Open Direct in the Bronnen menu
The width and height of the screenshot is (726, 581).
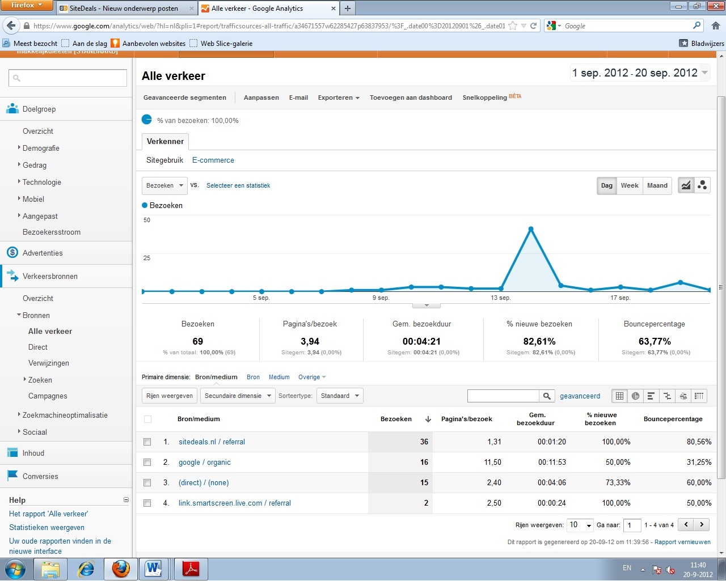pos(38,347)
